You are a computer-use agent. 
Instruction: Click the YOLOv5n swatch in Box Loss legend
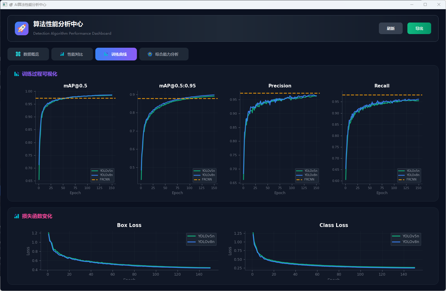click(x=192, y=236)
